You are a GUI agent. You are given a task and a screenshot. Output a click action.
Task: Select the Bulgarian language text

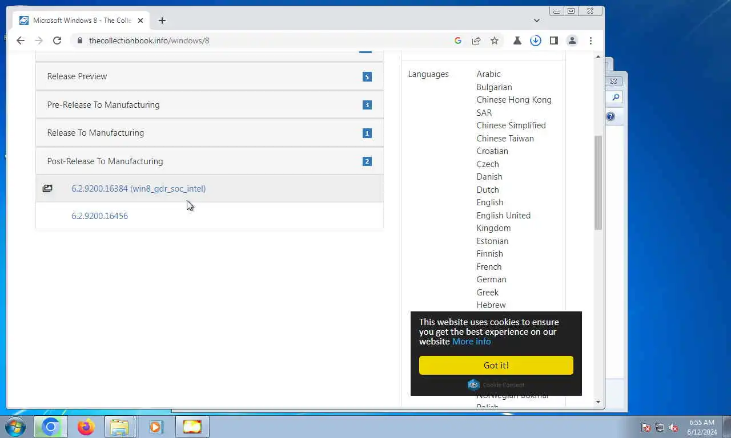tap(495, 87)
